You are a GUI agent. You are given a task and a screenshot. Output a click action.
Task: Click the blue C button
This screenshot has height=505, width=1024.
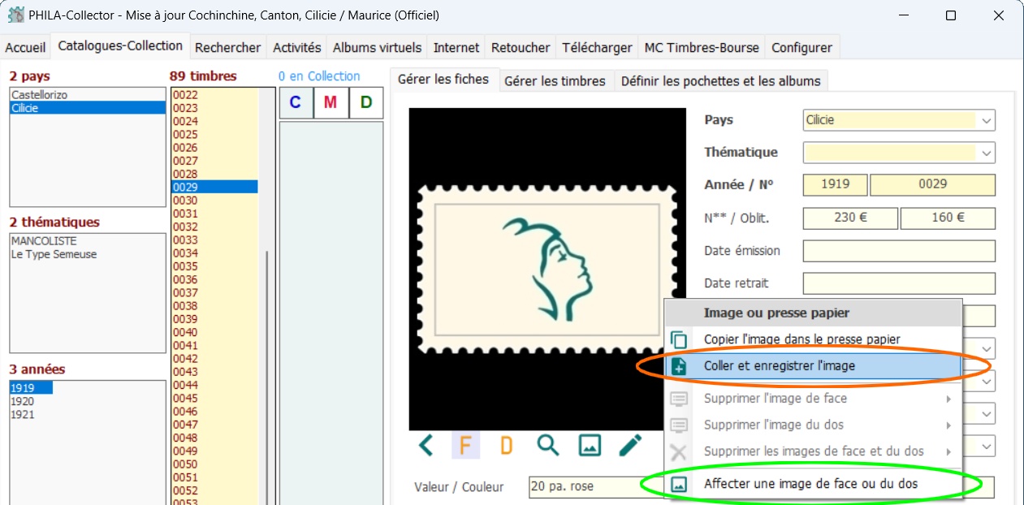pos(296,102)
